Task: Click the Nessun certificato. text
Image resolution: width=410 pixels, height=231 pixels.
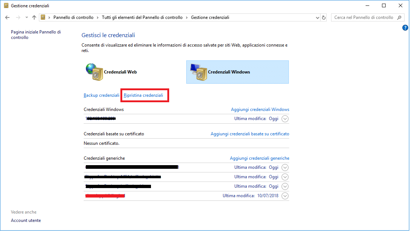Action: coord(101,143)
